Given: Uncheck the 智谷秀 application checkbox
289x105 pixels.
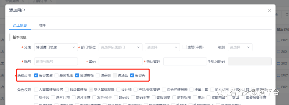Looking at the screenshot, I should pos(132,75).
